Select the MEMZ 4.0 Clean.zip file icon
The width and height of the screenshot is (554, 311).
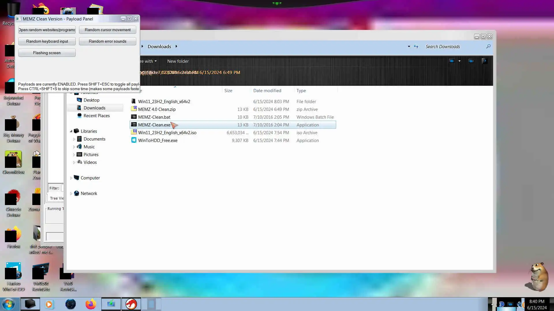point(134,109)
